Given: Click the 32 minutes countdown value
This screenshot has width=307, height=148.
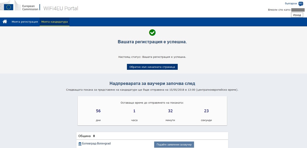Looking at the screenshot, I should [170, 111].
